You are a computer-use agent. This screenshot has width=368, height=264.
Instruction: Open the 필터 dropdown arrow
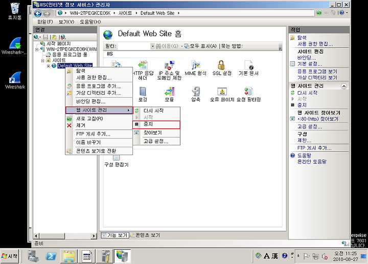[x=152, y=46]
